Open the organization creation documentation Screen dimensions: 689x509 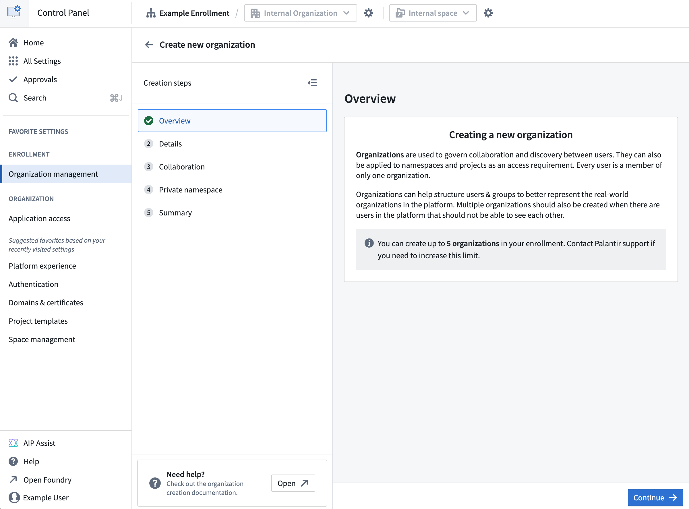(293, 483)
